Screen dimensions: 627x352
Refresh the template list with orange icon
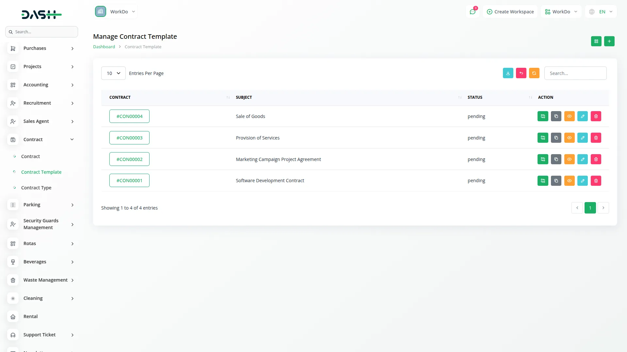534,73
